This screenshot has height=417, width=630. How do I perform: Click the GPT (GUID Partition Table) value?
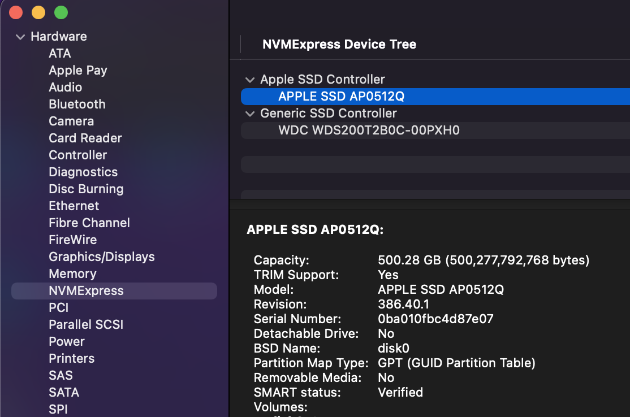(456, 363)
